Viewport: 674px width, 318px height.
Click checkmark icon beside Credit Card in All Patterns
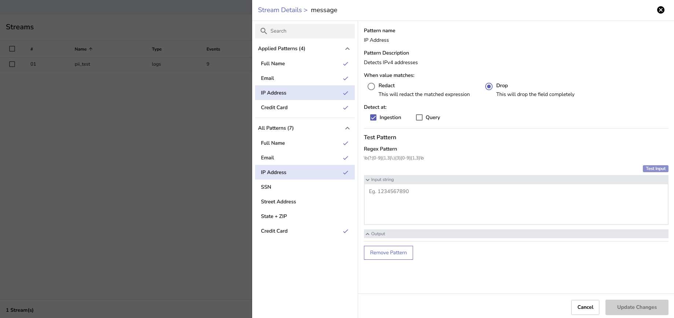[x=345, y=231]
